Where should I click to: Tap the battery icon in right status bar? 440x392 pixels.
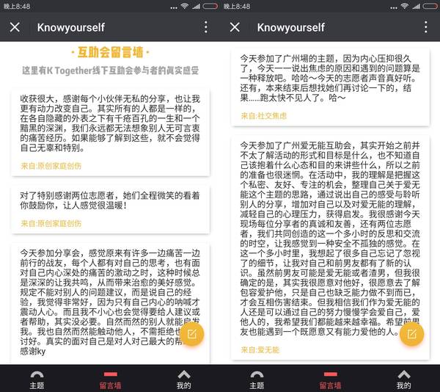coord(430,6)
